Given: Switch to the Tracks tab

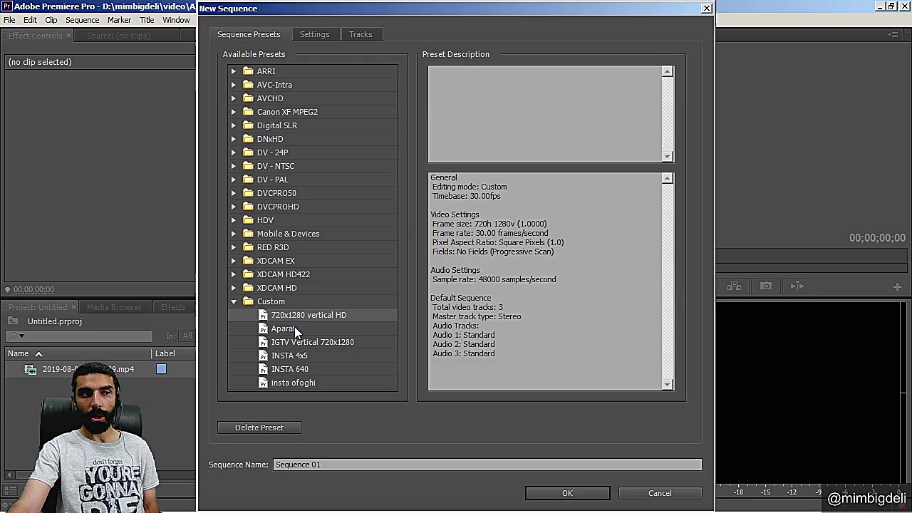Looking at the screenshot, I should pos(361,34).
